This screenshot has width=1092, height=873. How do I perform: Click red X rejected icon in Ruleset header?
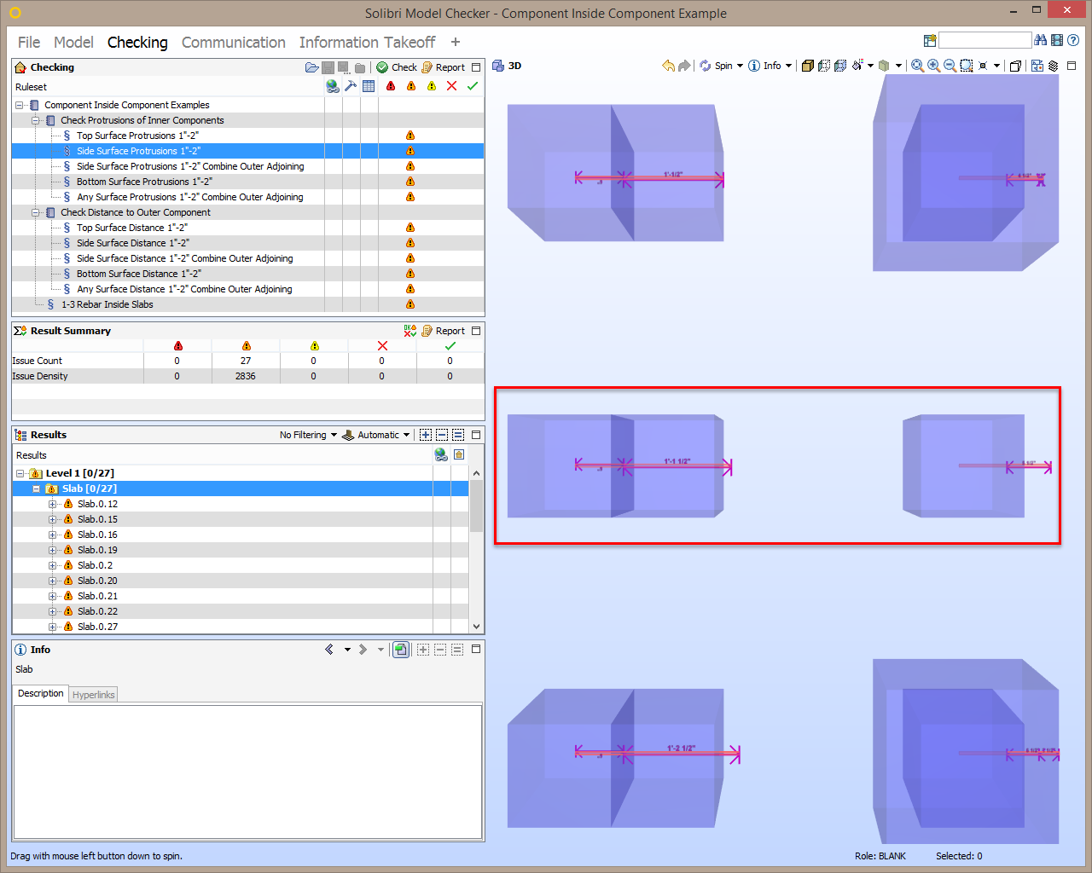452,86
